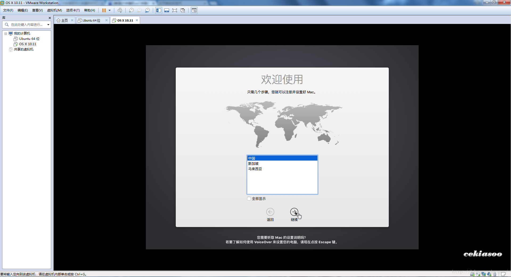Open the power options dropdown arrow

[109, 10]
